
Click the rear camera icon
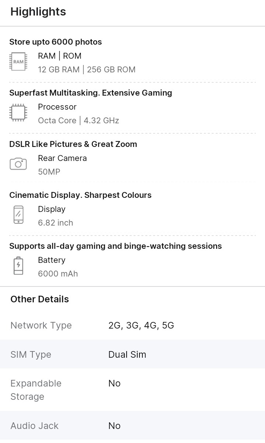(x=18, y=164)
